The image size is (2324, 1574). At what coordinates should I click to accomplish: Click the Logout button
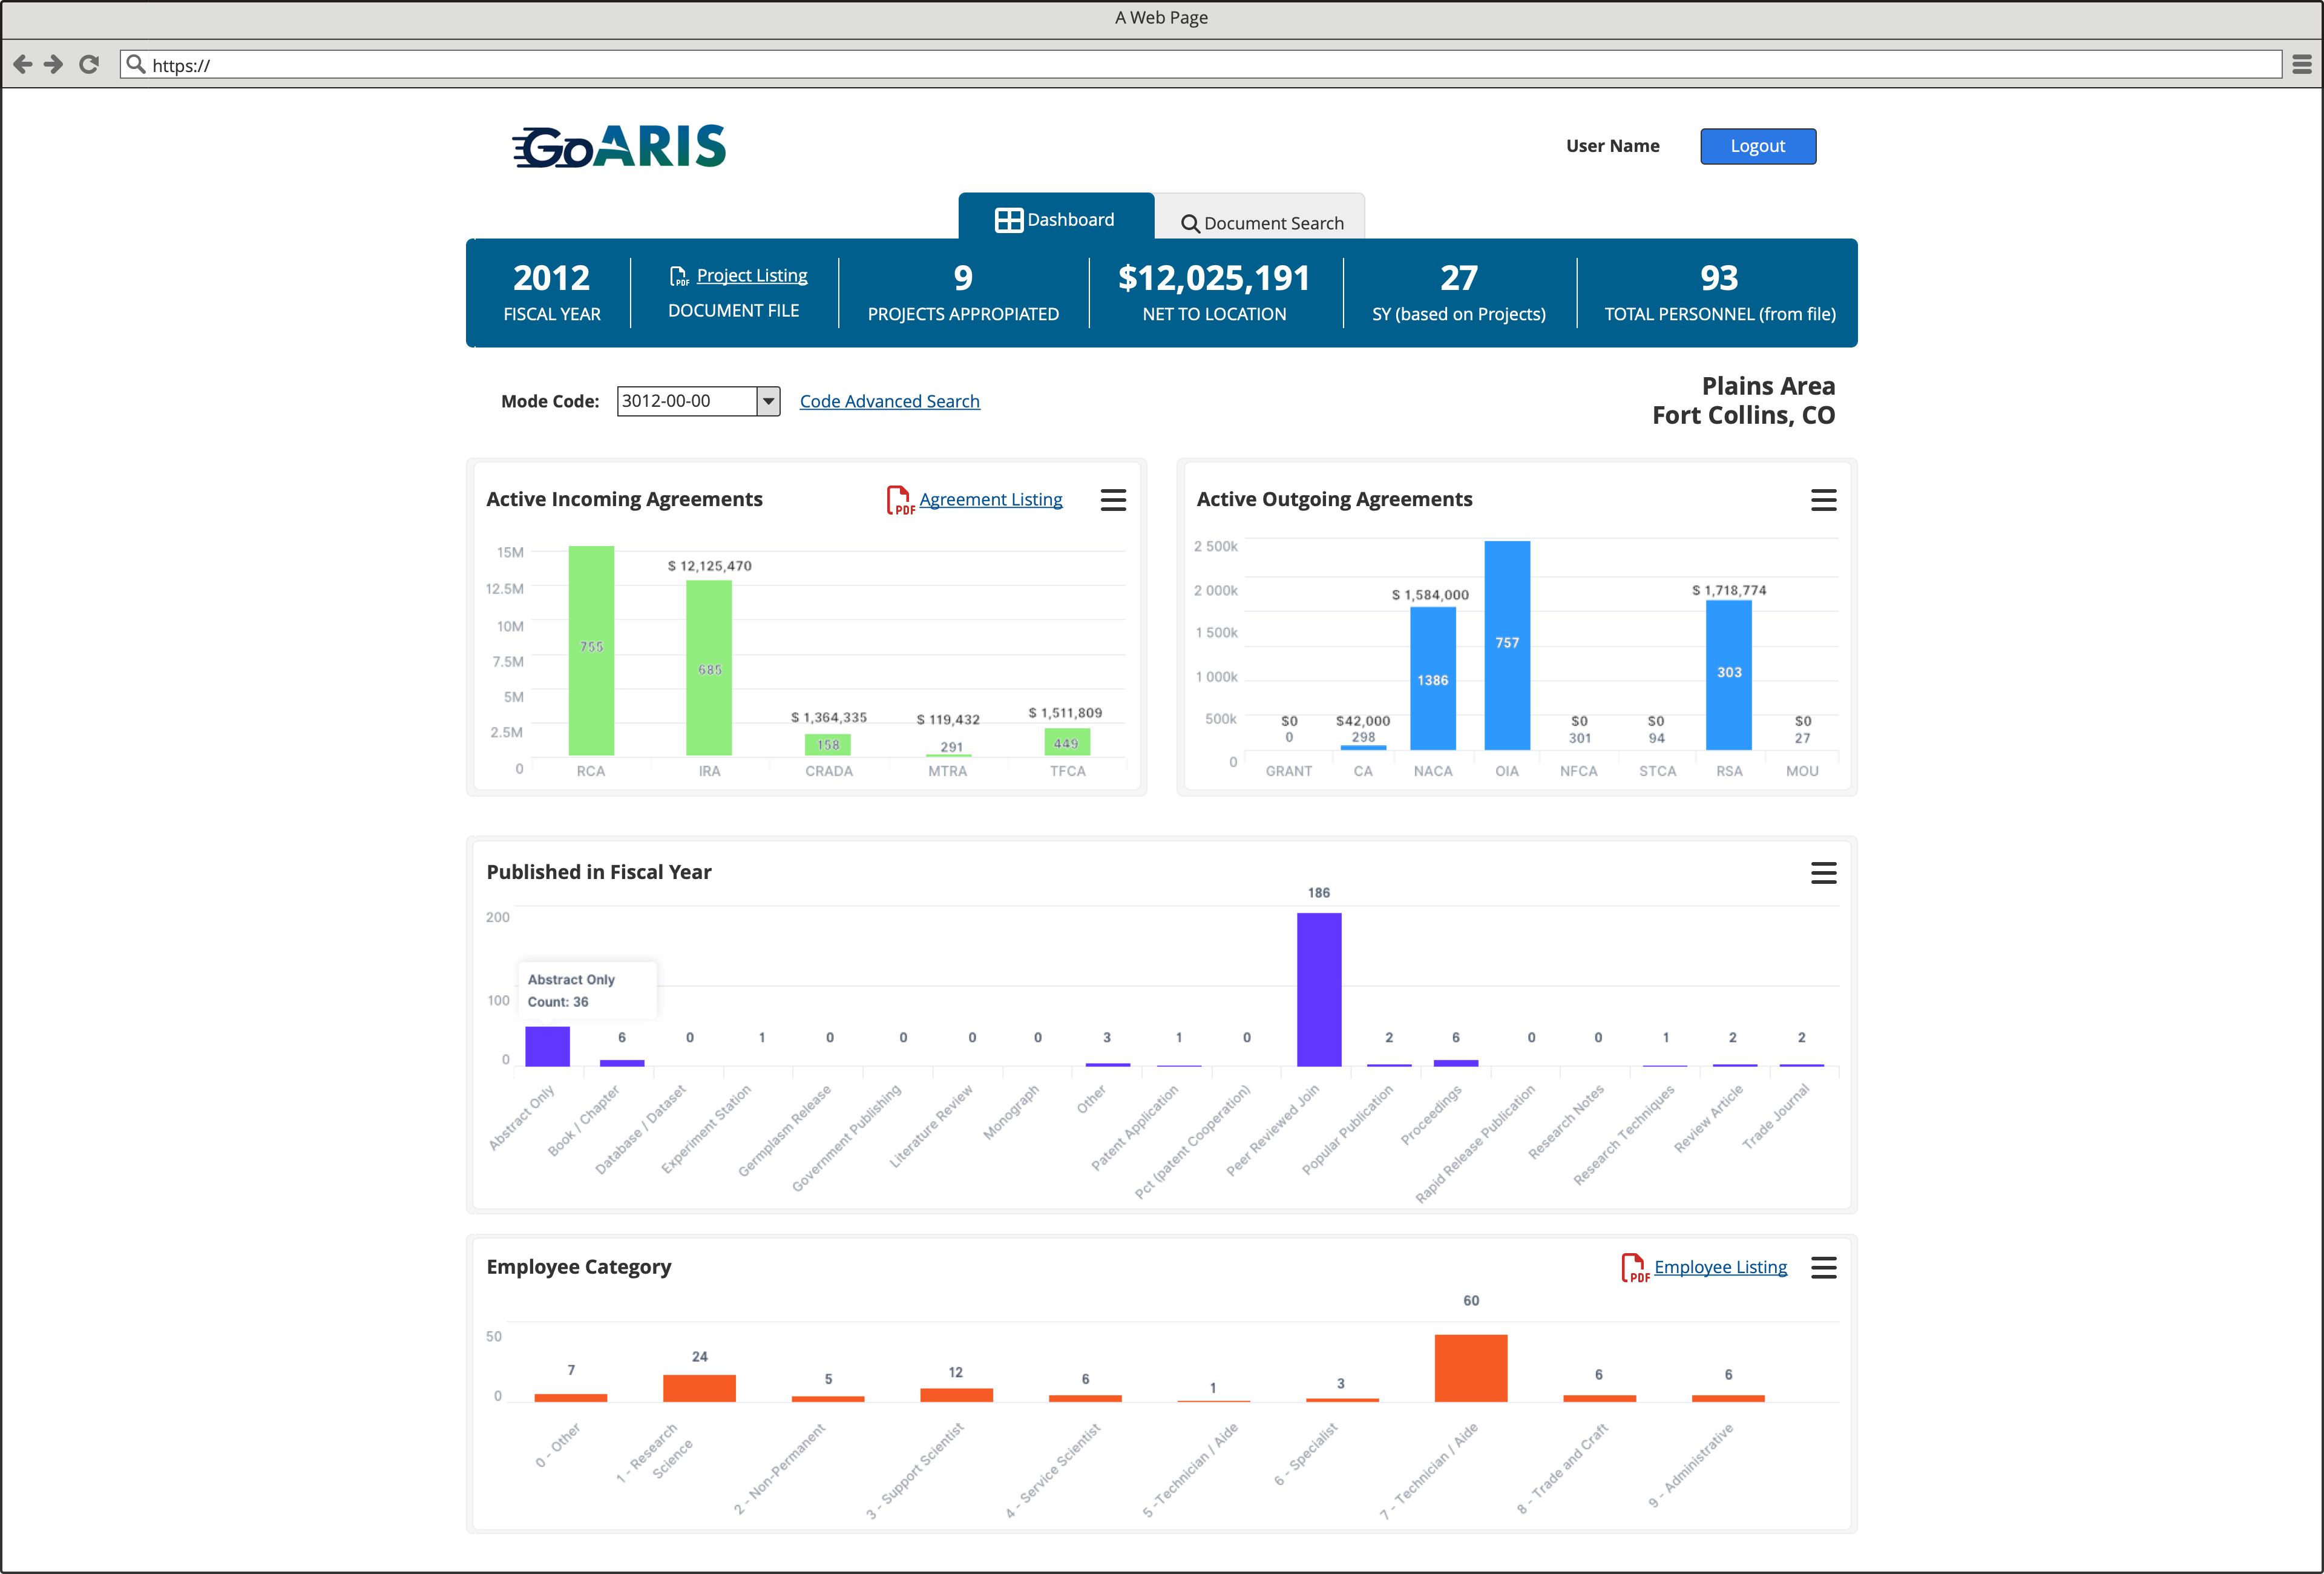(x=1757, y=146)
